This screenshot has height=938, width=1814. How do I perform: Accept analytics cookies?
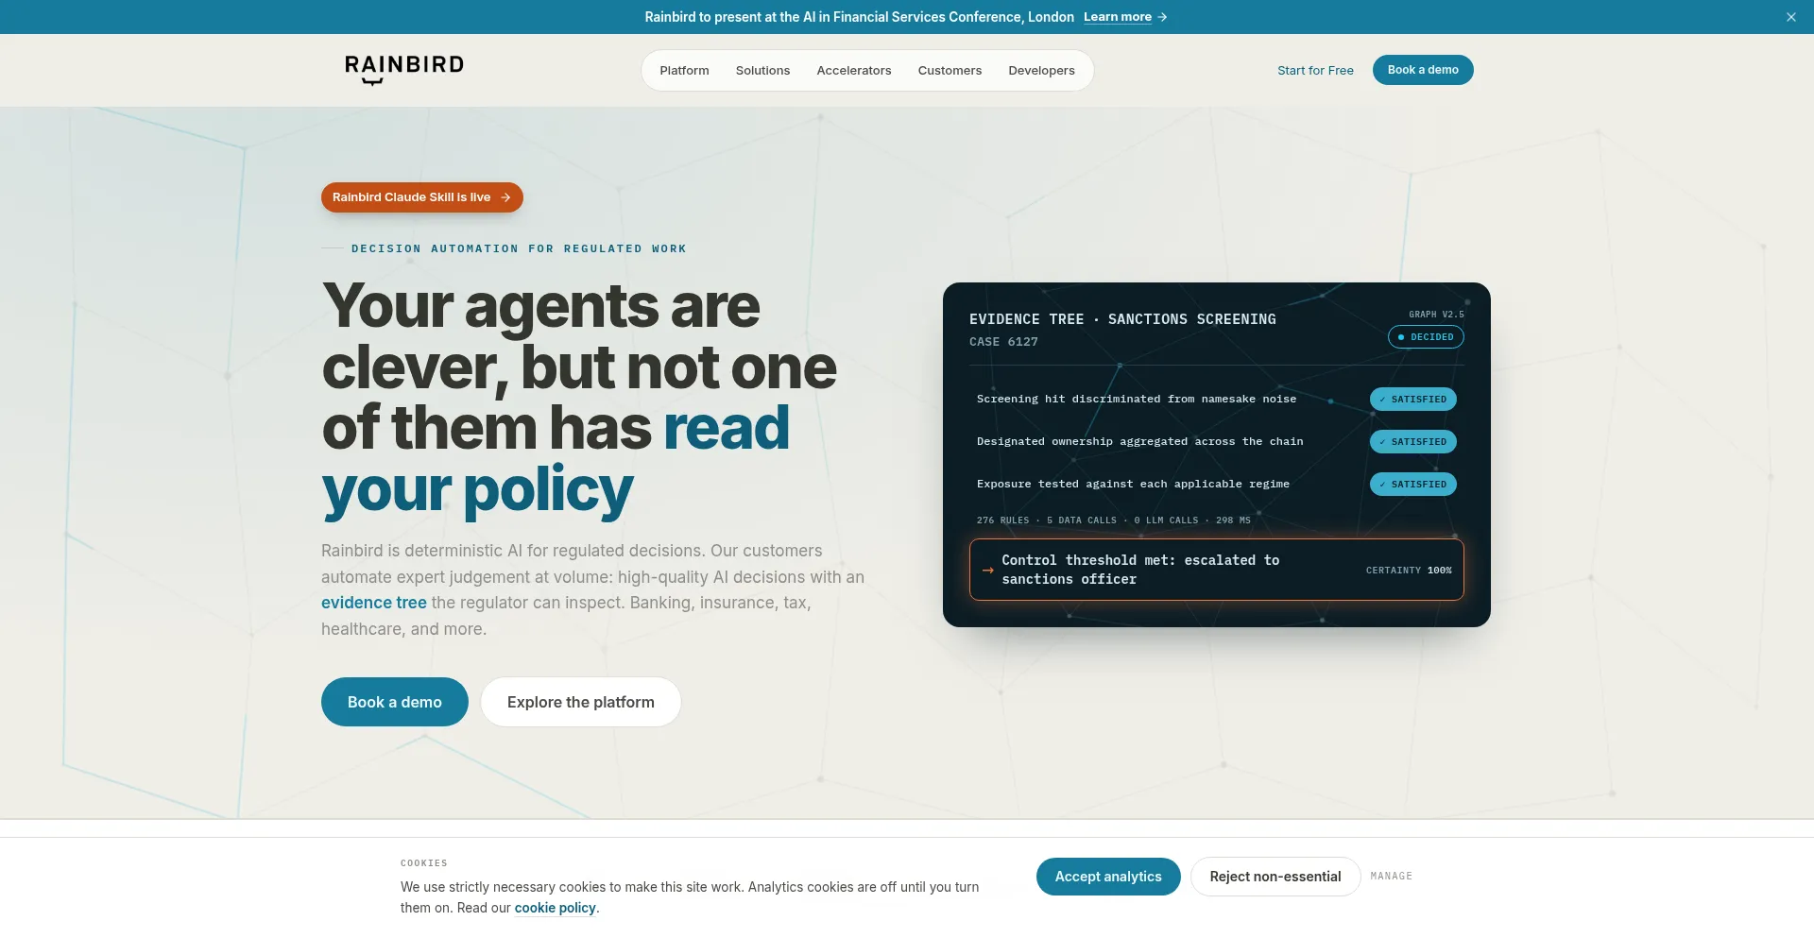point(1108,877)
